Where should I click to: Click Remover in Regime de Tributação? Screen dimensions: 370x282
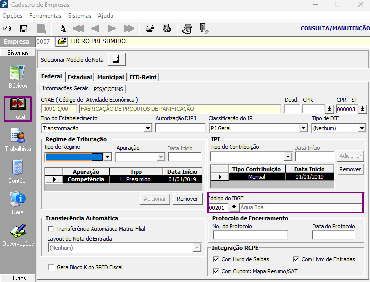[x=187, y=199]
